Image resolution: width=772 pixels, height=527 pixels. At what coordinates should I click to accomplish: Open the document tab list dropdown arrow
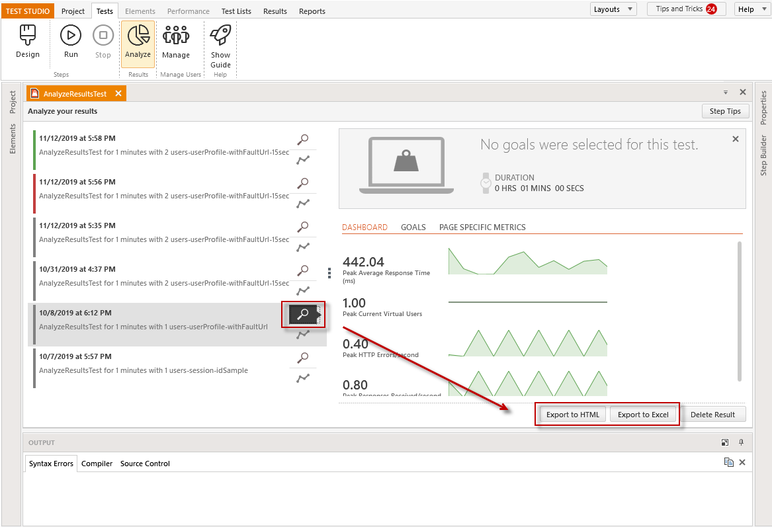coord(725,92)
